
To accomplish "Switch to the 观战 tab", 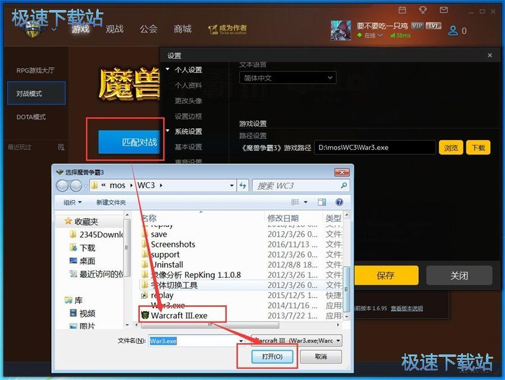I will (115, 29).
